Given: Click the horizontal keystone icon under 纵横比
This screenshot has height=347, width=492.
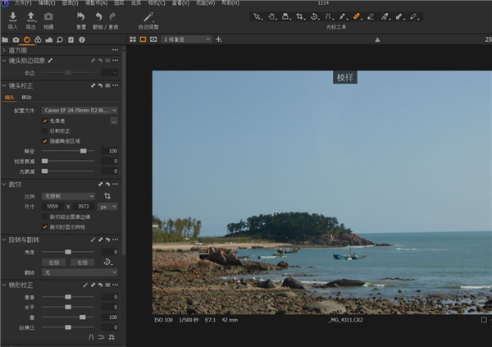Looking at the screenshot, I should click(x=101, y=337).
